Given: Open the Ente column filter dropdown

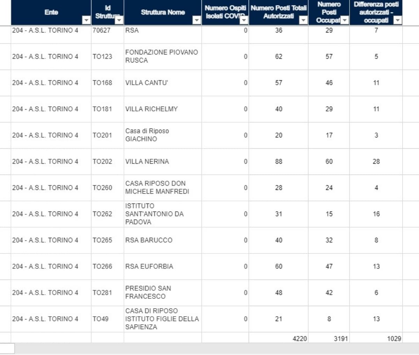Looking at the screenshot, I should [x=86, y=21].
